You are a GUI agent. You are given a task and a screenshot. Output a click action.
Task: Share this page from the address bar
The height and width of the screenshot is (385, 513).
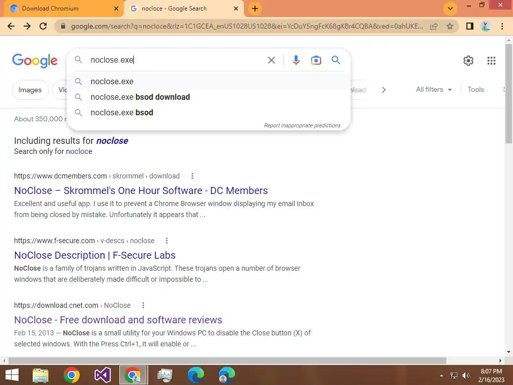434,26
